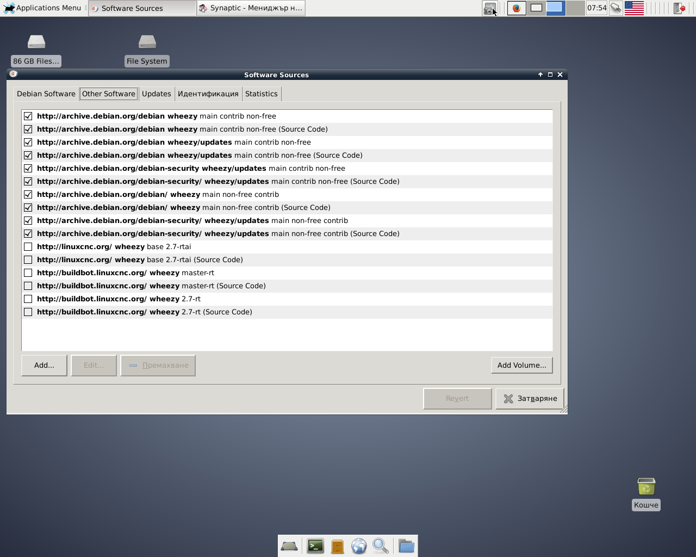Select the Other Software tab
696x557 pixels.
tap(109, 94)
